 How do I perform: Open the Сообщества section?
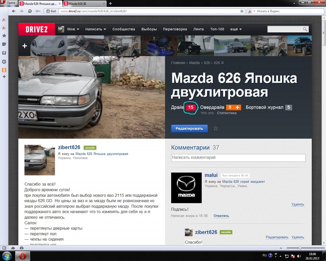[x=124, y=29]
